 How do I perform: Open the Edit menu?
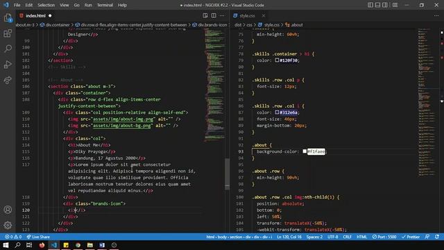[29, 5]
